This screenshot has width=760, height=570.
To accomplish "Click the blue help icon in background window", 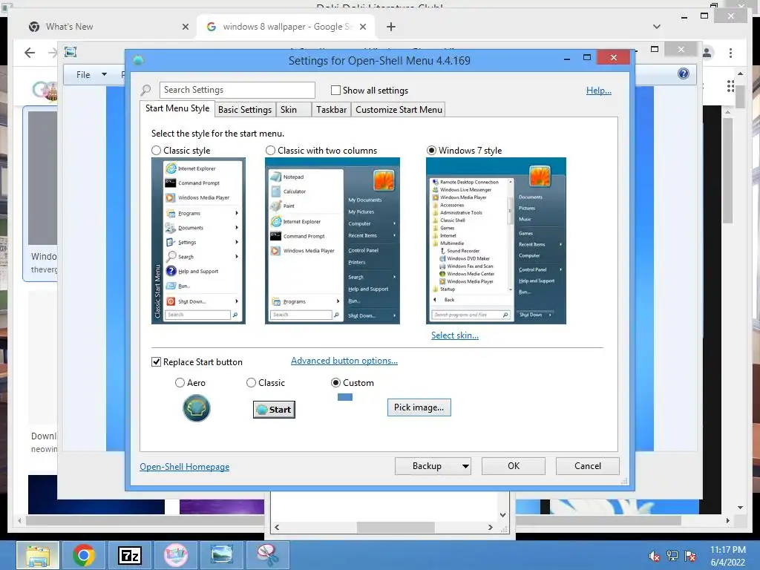I will point(684,73).
